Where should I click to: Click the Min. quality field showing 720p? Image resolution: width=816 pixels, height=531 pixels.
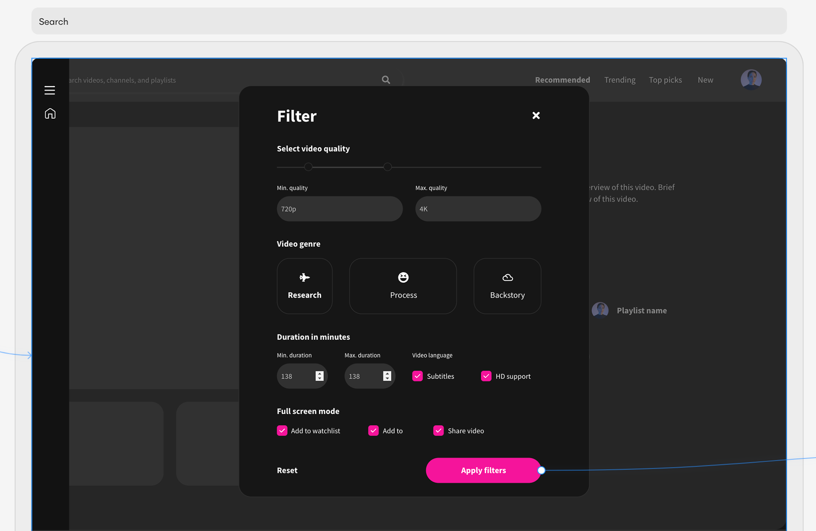tap(340, 209)
